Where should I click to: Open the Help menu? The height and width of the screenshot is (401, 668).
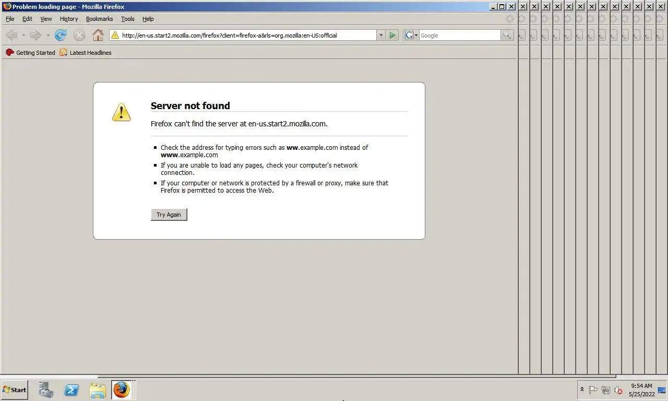coord(148,19)
